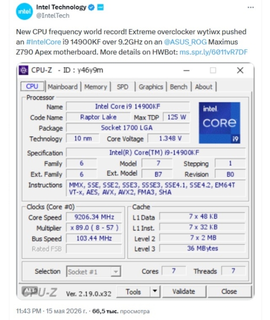Click the CPU-Z title bar app icon
270x320 pixels.
23,70
